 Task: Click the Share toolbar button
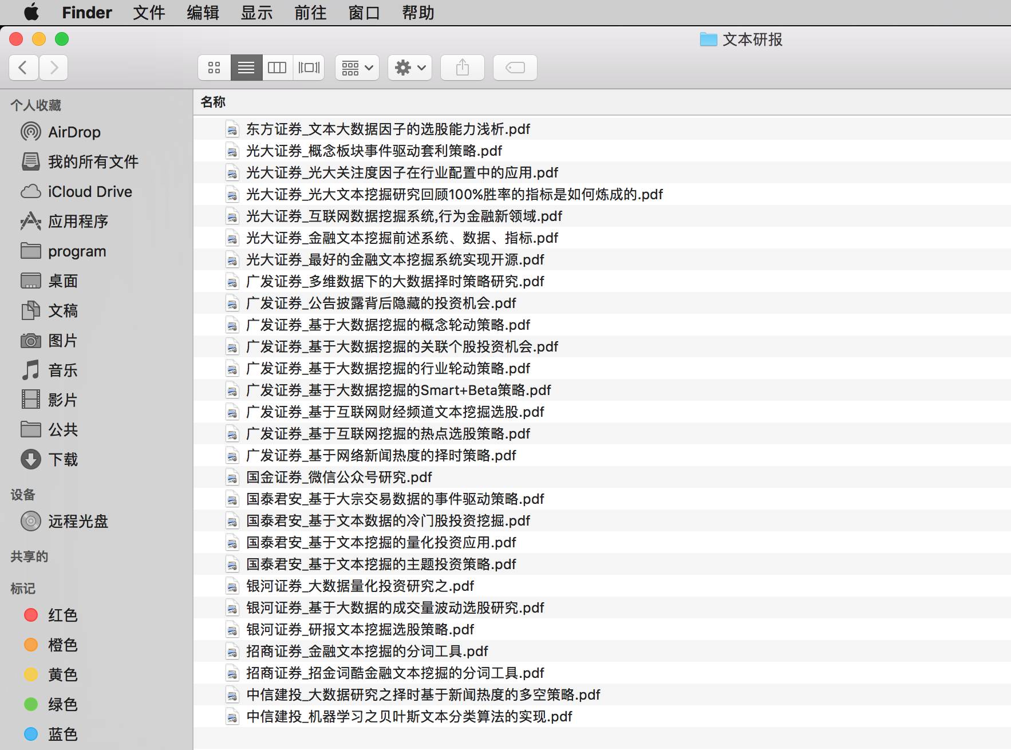point(463,68)
